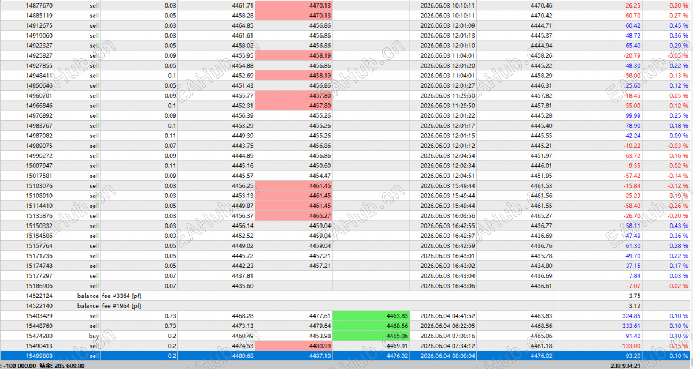Click green take-profit cell 4468.56
693x369 pixels.
tap(371, 326)
